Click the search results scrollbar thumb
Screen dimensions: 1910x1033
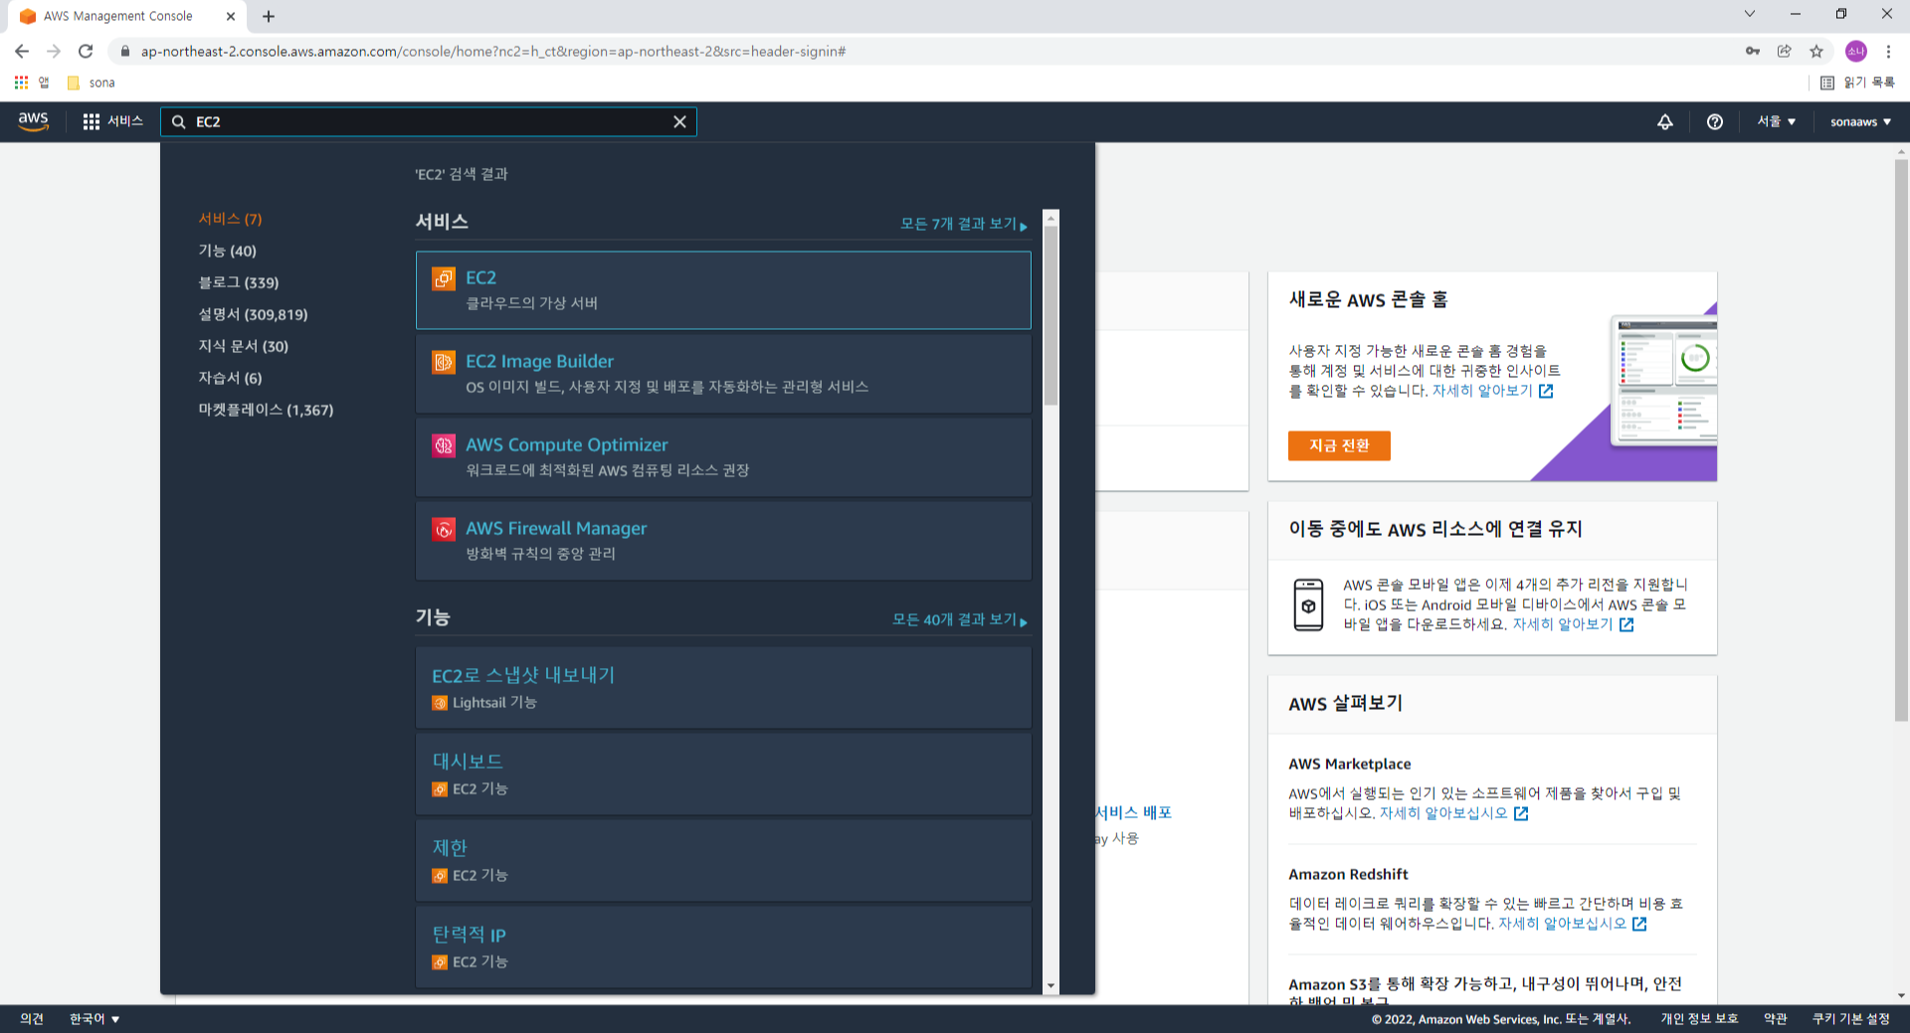coord(1050,315)
